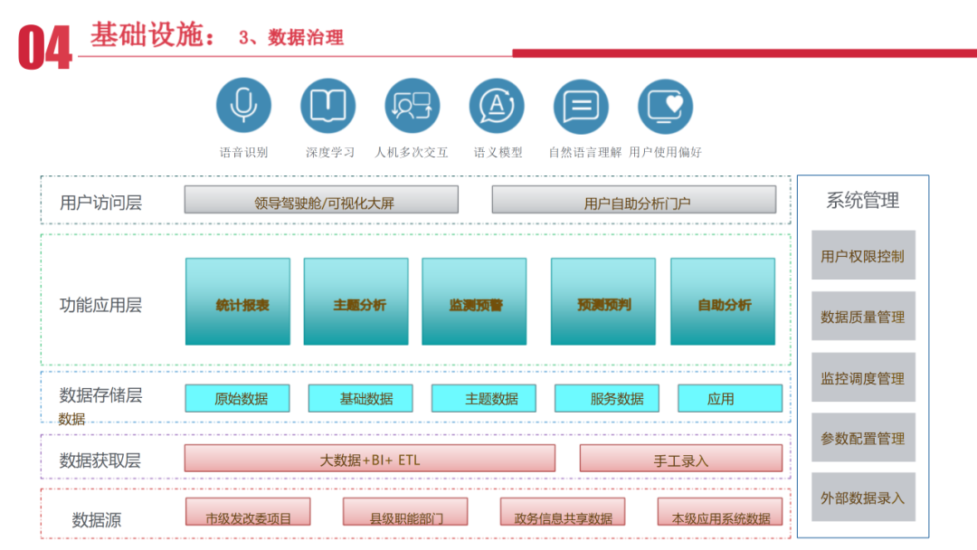Viewport: 977px width, 550px height.
Task: Select the 服务数据 storage box
Action: click(x=607, y=399)
